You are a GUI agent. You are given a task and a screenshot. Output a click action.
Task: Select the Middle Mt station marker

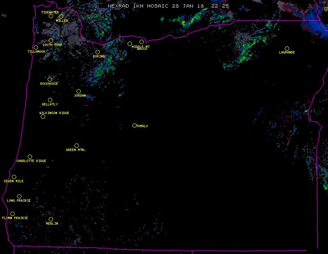[x=130, y=44]
